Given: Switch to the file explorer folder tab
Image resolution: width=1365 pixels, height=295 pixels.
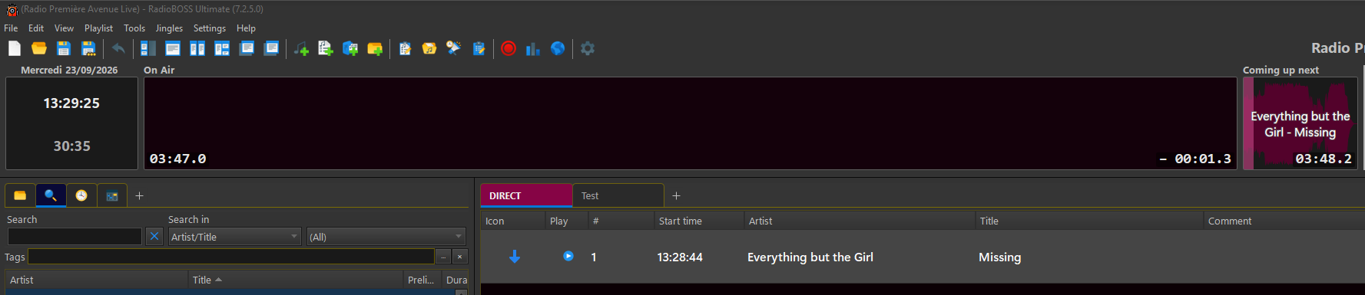Looking at the screenshot, I should pos(20,195).
